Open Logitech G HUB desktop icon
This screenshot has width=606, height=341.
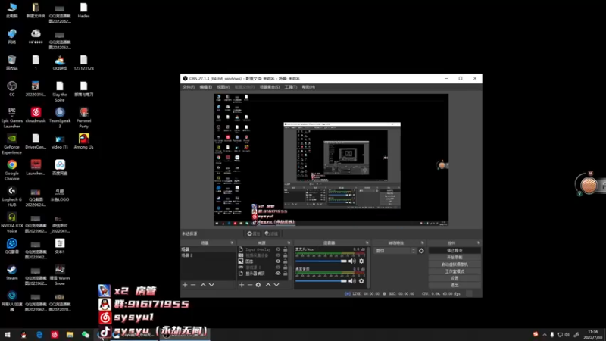(12, 196)
